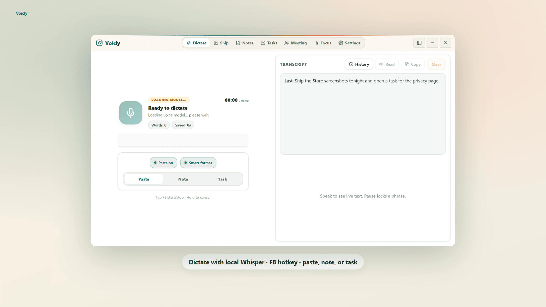This screenshot has height=307, width=546.
Task: Toggle the sidebar panel layout icon
Action: click(x=419, y=43)
